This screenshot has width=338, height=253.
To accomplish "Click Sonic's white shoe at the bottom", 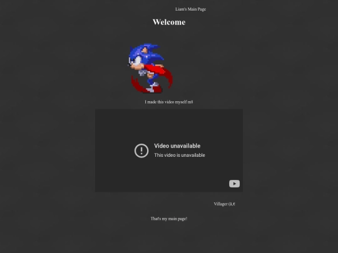I will coord(152,89).
